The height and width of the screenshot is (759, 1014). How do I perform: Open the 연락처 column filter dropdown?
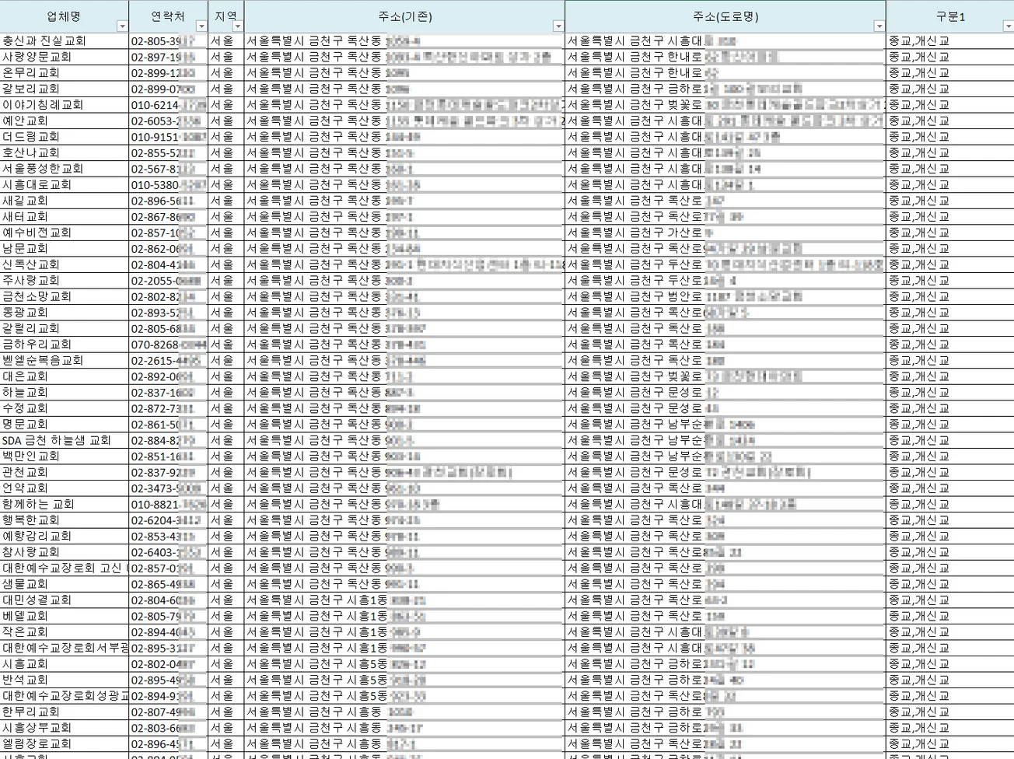201,26
